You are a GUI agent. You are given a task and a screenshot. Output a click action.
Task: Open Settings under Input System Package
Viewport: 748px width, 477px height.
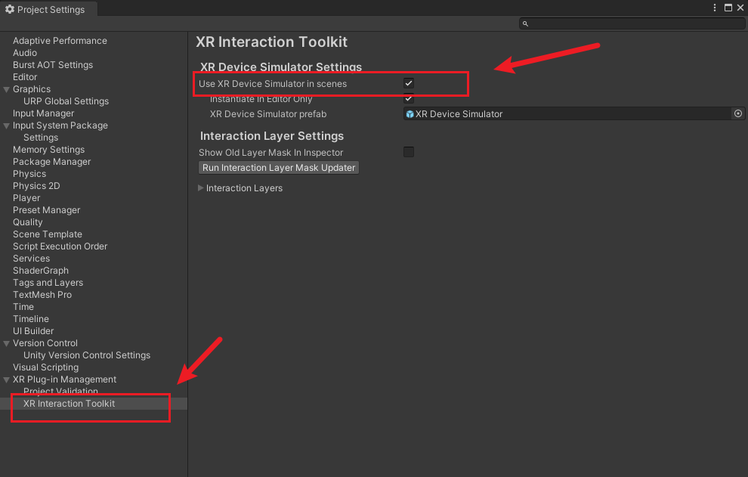[x=41, y=138]
